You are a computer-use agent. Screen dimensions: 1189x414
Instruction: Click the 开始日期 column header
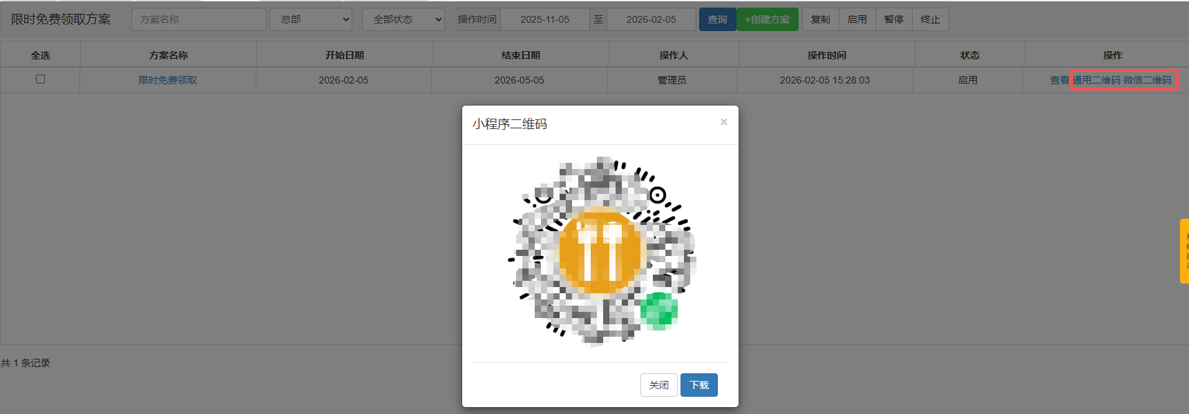click(x=345, y=55)
